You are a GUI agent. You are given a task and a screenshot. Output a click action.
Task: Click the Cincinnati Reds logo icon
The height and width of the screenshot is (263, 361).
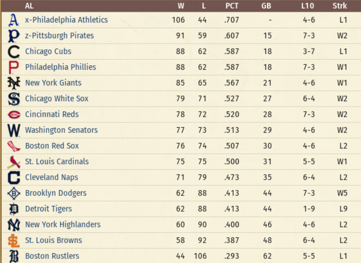pyautogui.click(x=14, y=115)
